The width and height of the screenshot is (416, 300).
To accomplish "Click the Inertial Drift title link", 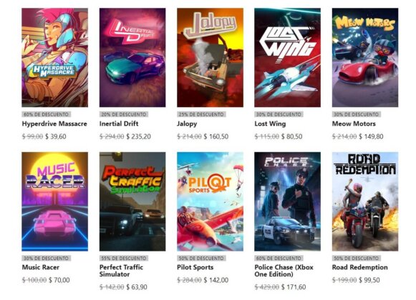I will pos(119,124).
